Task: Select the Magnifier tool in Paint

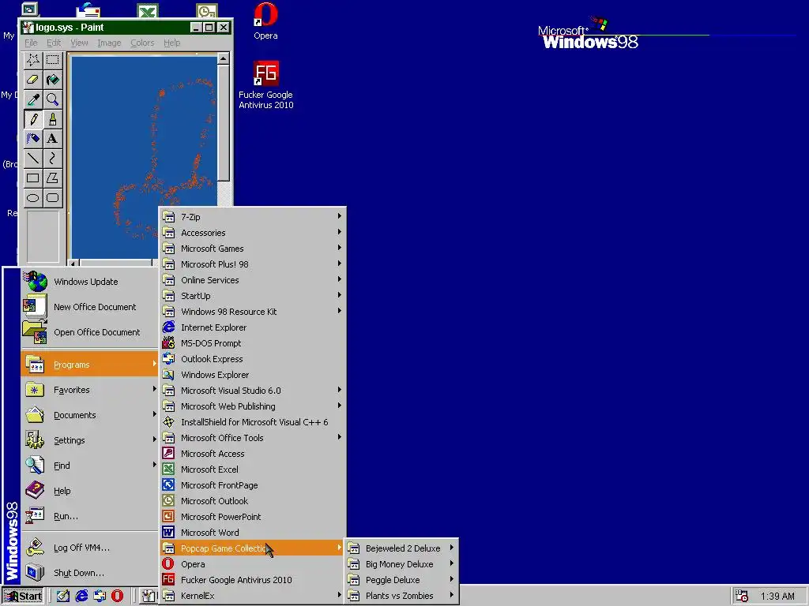Action: 53,99
